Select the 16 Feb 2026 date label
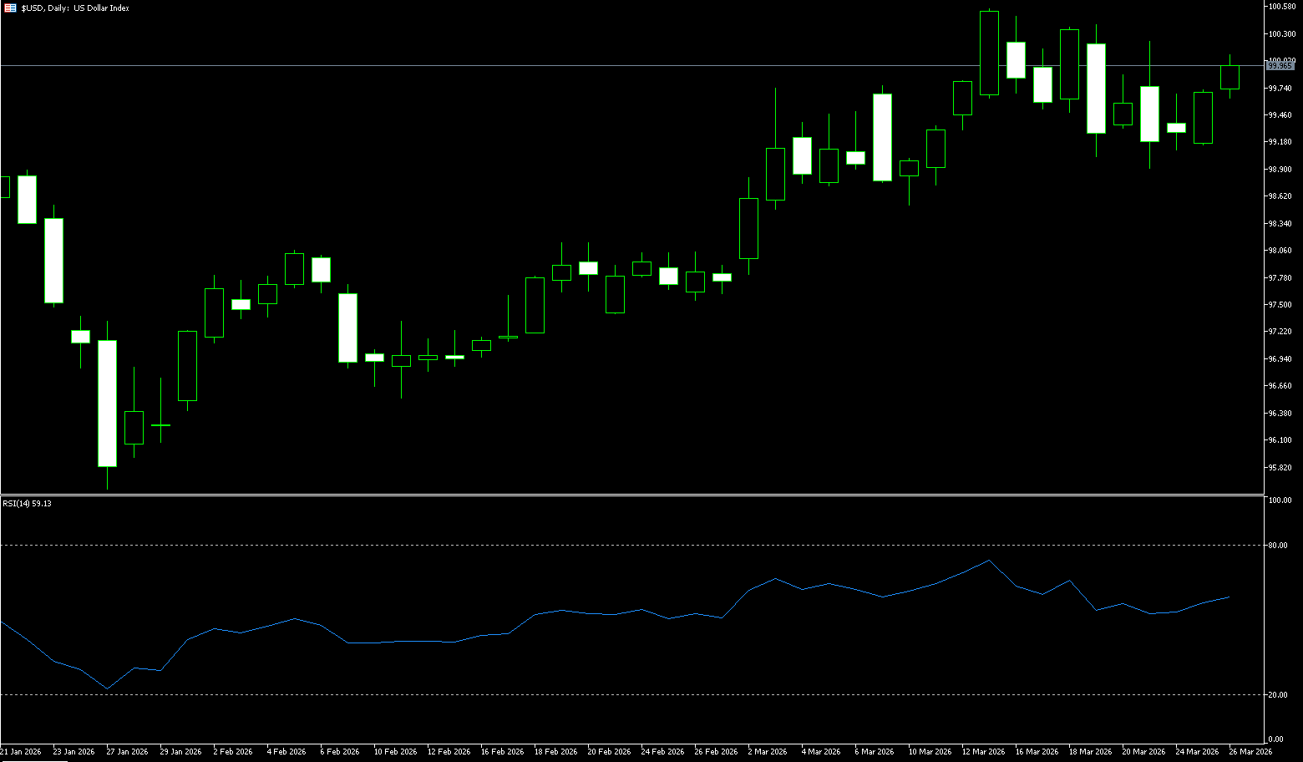 point(502,752)
